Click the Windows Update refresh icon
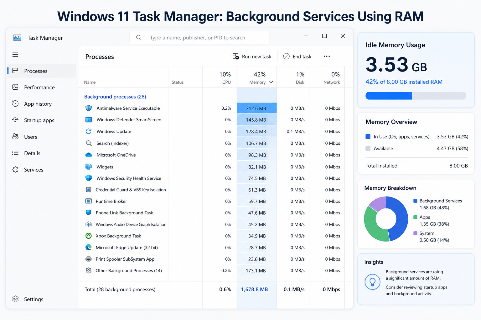The image size is (481, 320). coord(89,132)
